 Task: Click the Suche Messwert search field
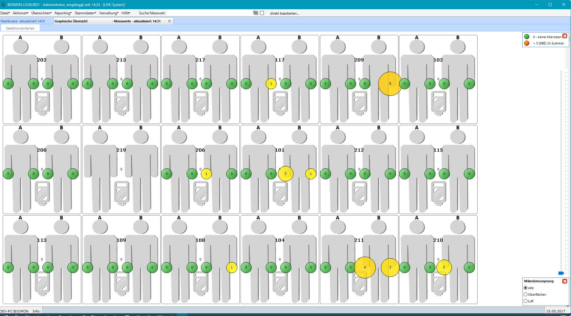[209, 13]
